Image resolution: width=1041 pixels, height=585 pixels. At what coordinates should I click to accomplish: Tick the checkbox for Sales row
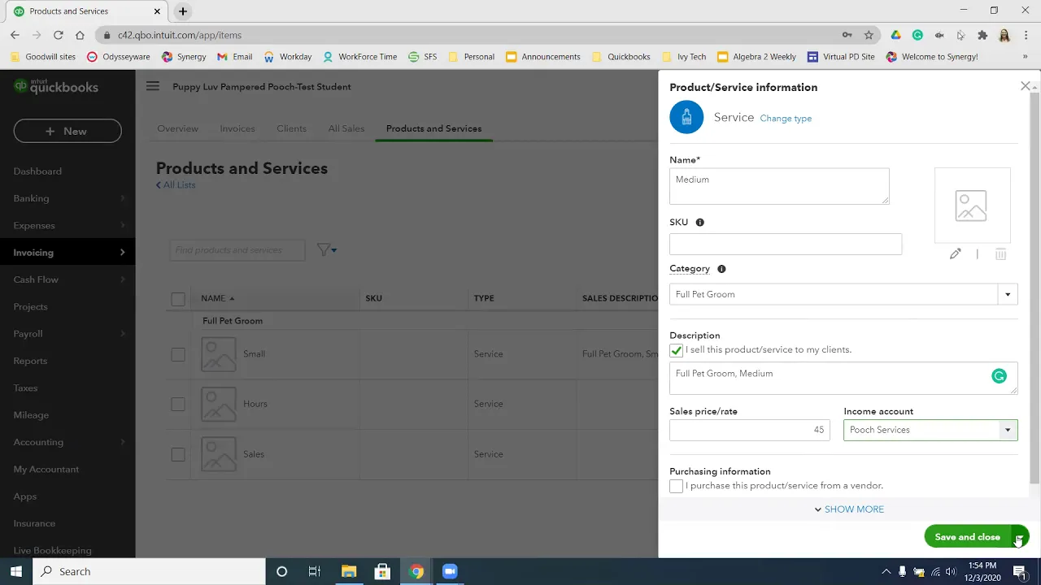pyautogui.click(x=178, y=454)
